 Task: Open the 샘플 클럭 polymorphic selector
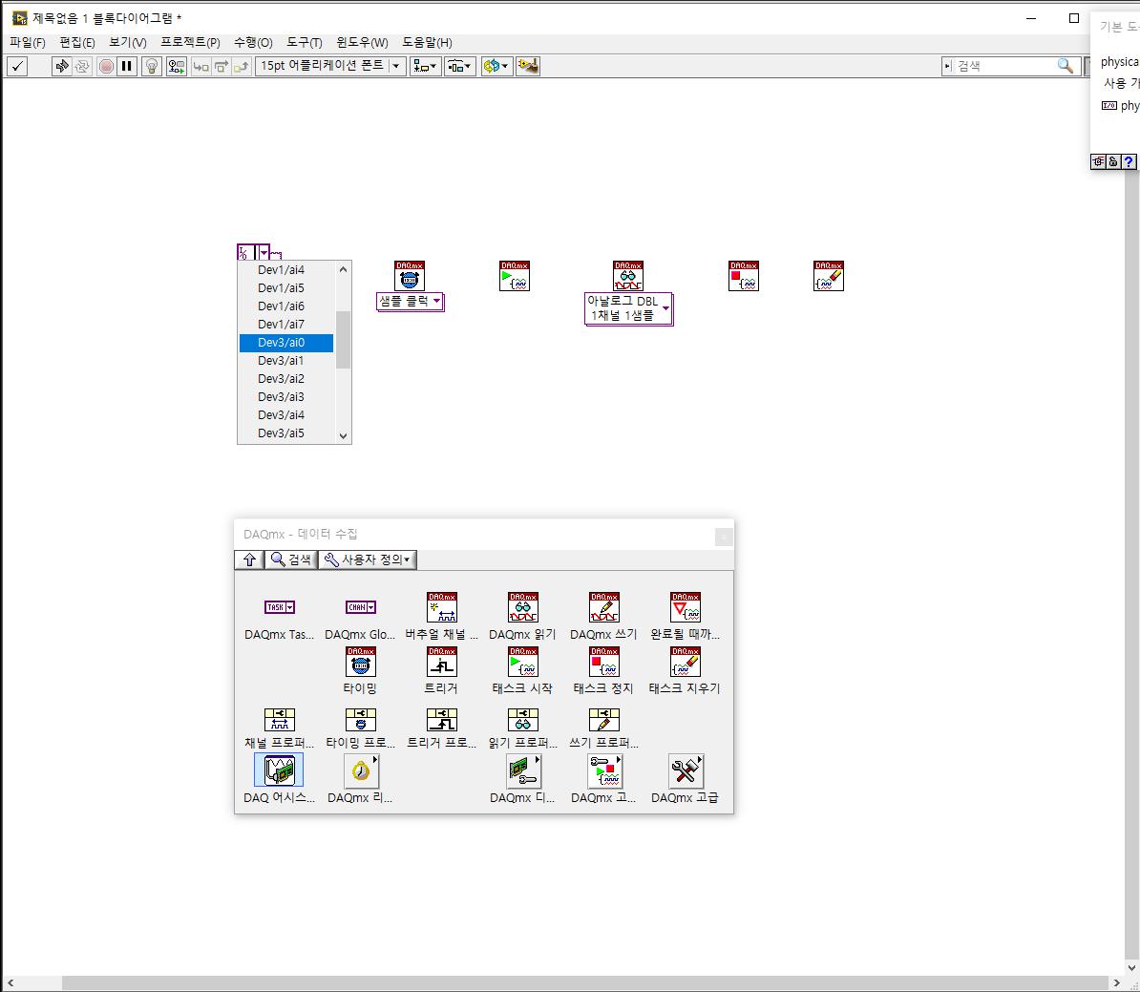(x=410, y=301)
